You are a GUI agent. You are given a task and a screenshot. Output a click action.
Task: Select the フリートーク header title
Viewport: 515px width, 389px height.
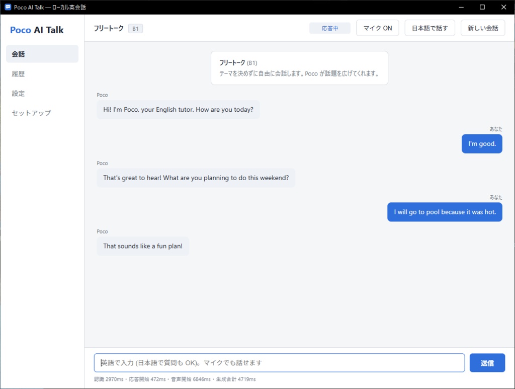pyautogui.click(x=109, y=28)
